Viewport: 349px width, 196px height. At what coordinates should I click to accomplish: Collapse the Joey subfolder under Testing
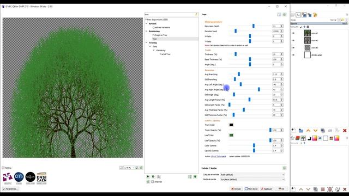click(x=150, y=46)
